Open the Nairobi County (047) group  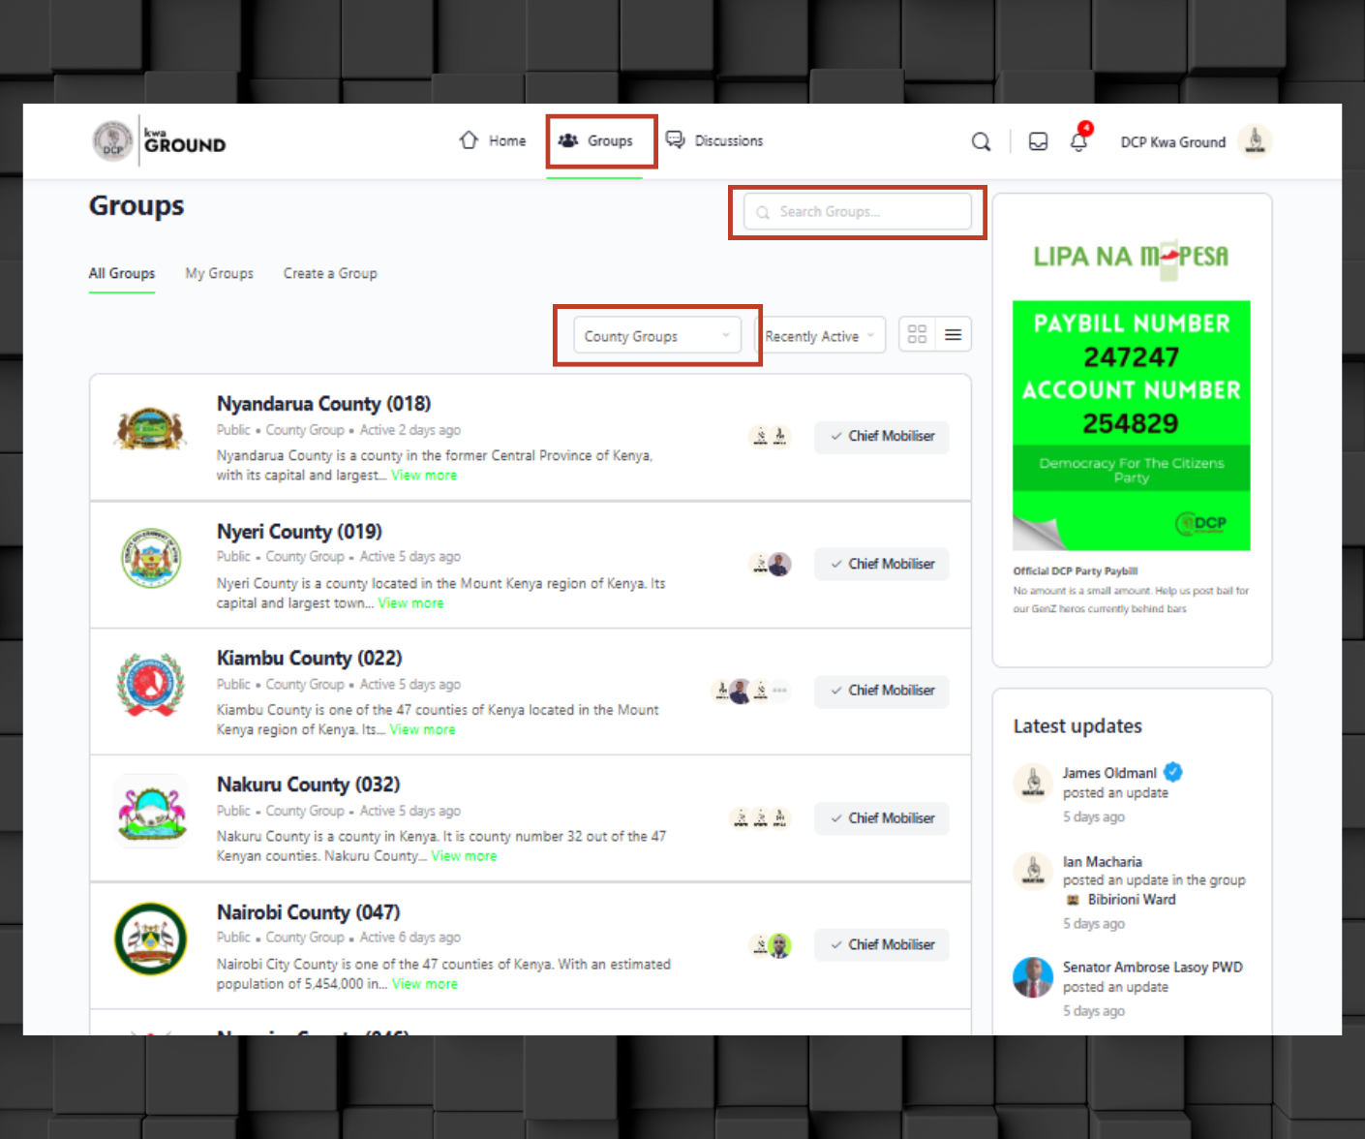tap(308, 912)
